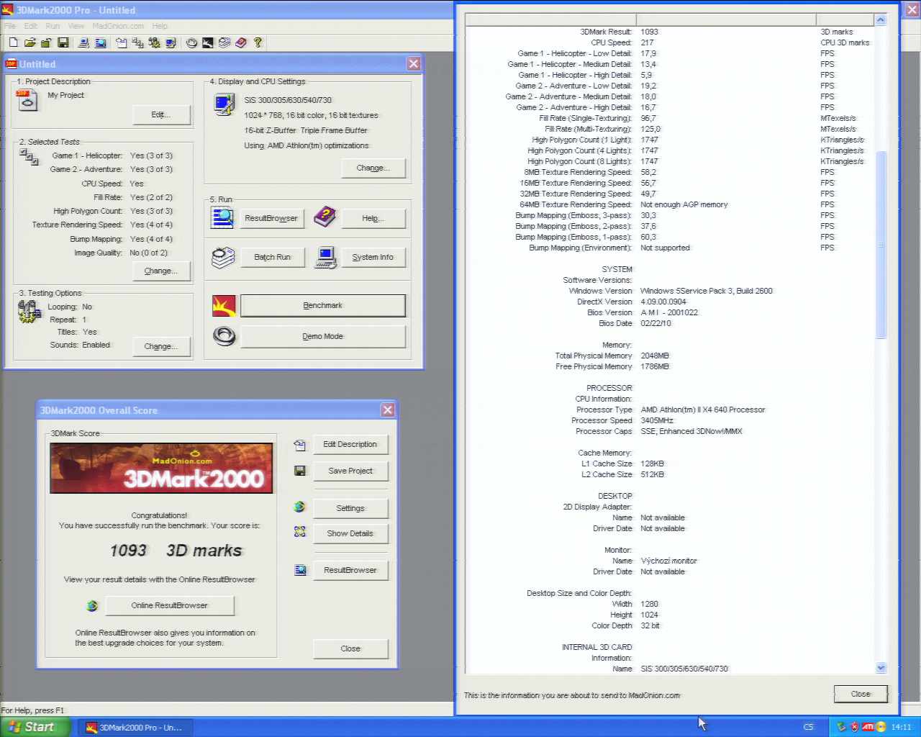The height and width of the screenshot is (737, 921).
Task: Click the 'AMD Athlon(tm) II X4 640 Processor' text
Action: tap(703, 410)
